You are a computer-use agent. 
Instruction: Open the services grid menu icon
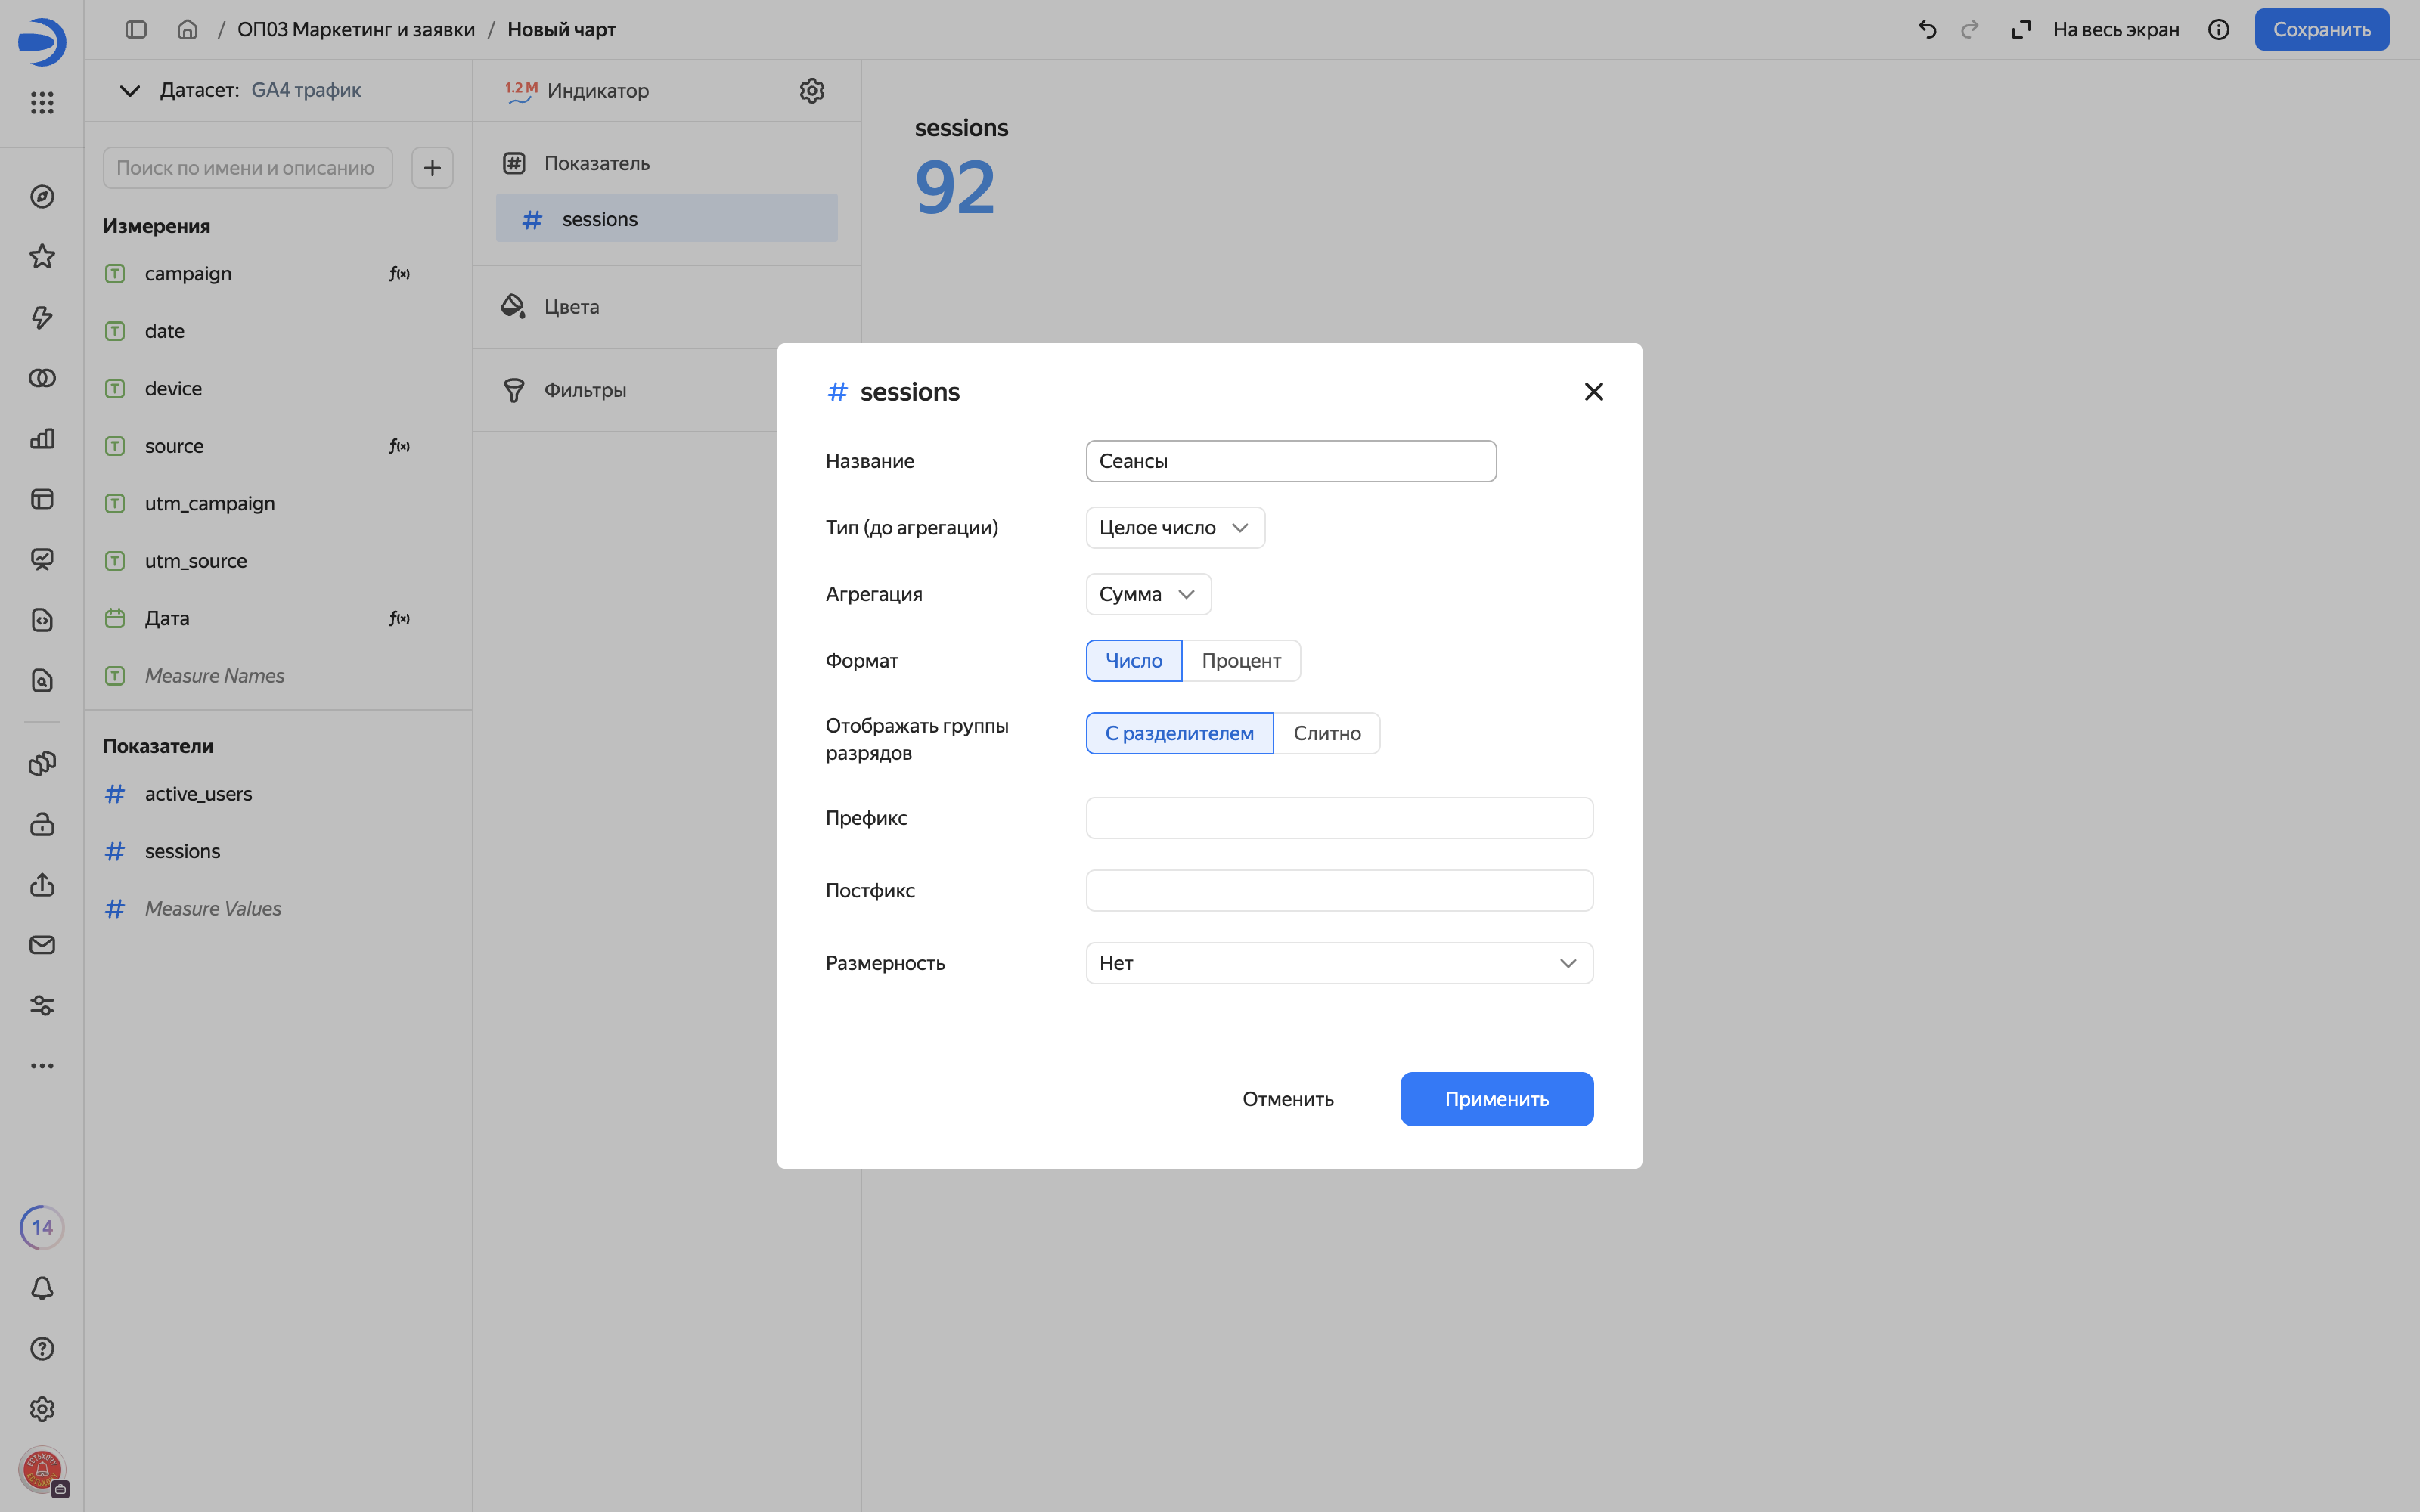tap(42, 102)
